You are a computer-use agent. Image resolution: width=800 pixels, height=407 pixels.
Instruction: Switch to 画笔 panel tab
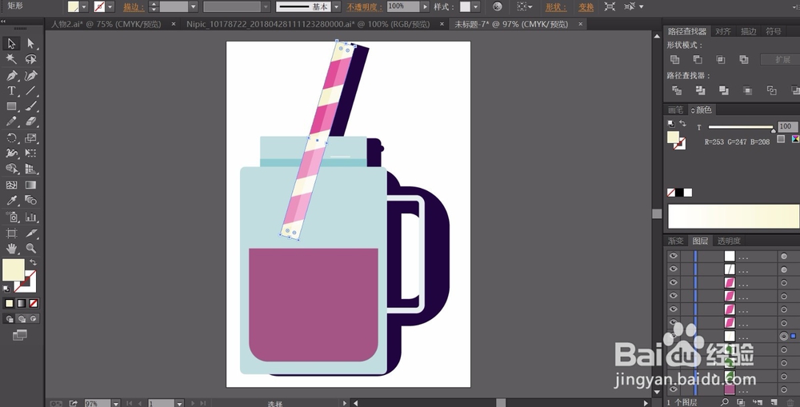click(675, 110)
